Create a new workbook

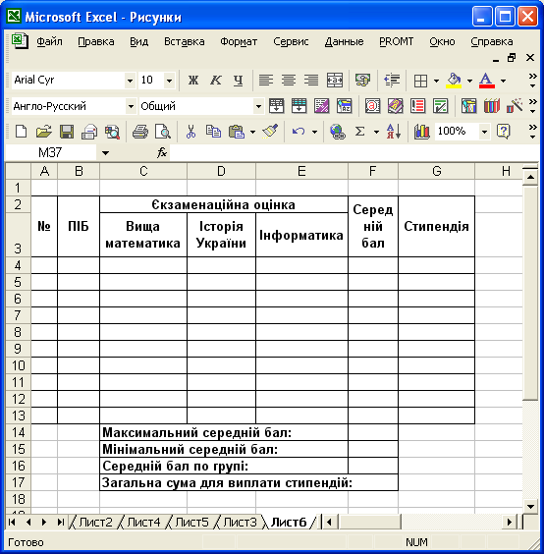tap(22, 132)
